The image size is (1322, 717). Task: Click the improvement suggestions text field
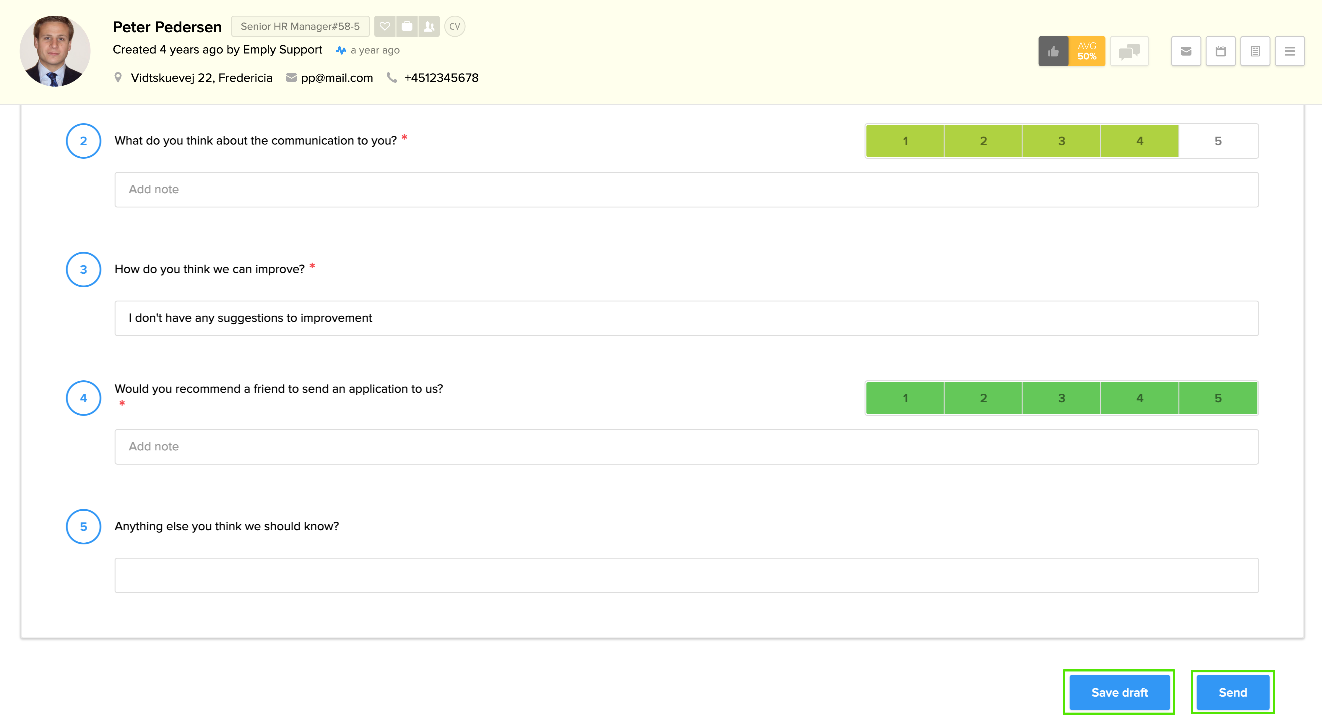(x=686, y=318)
